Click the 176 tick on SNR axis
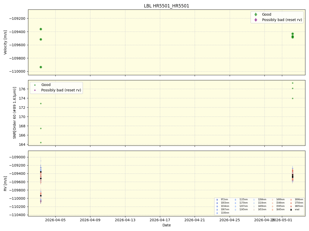 pos(23,89)
